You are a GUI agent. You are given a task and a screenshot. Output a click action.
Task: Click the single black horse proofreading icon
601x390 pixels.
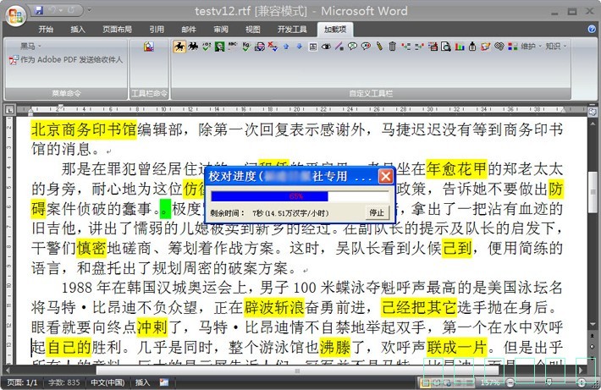[179, 47]
